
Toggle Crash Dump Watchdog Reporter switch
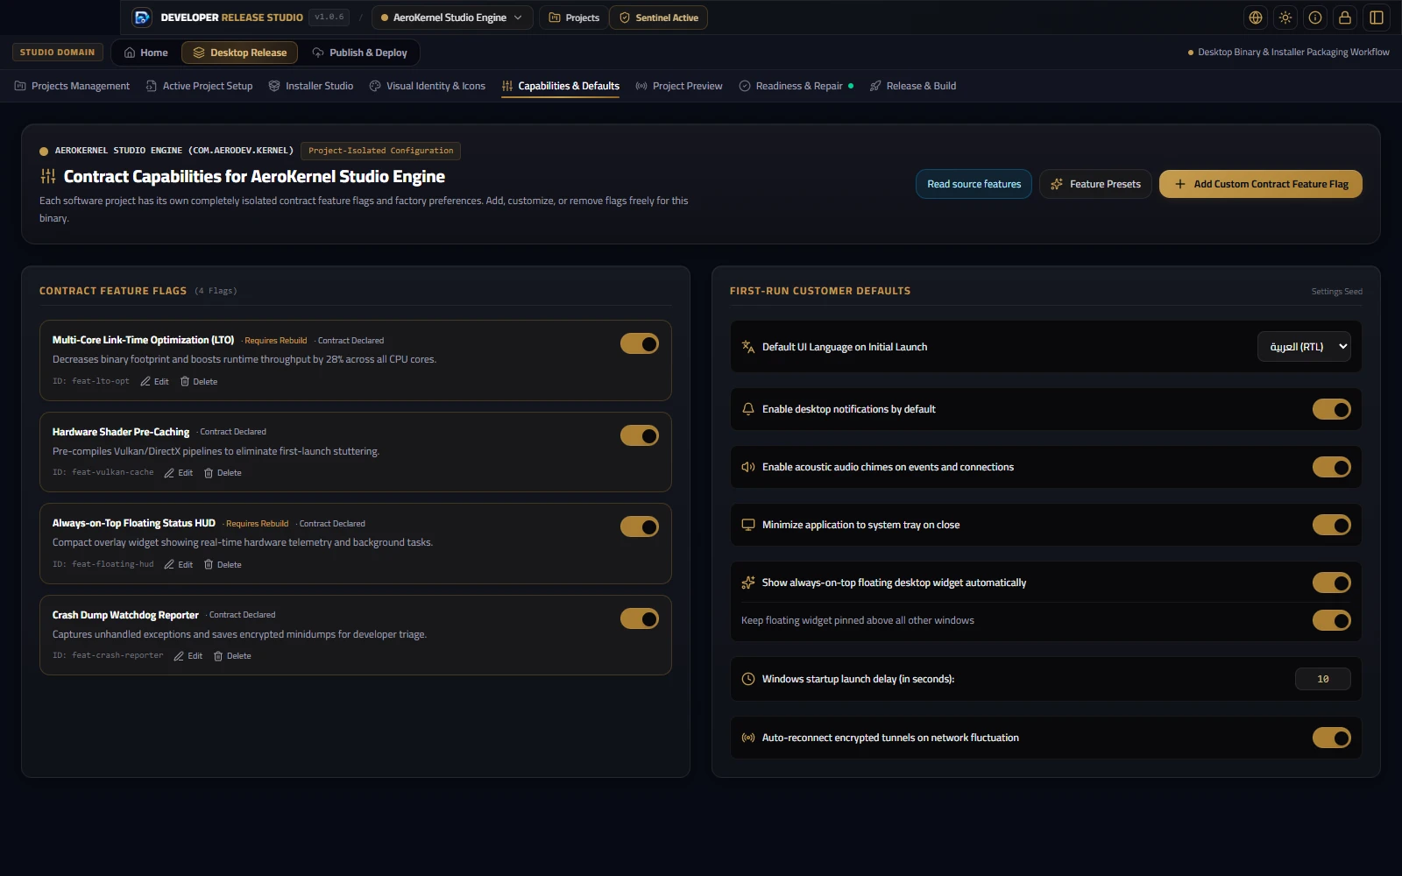pyautogui.click(x=640, y=618)
